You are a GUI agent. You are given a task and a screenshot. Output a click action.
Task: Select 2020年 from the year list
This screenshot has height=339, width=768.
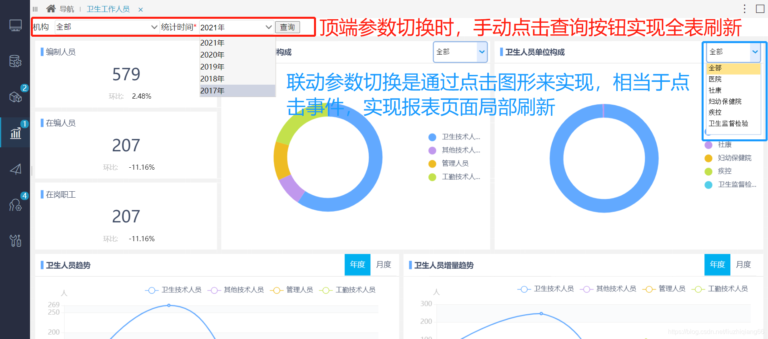[238, 55]
